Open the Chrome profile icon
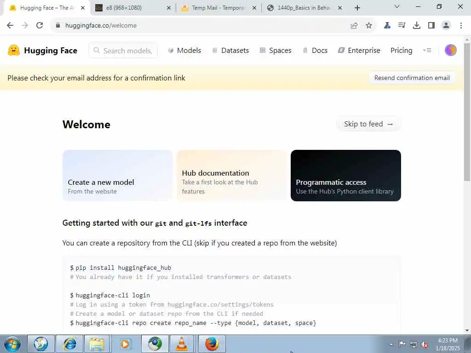The height and width of the screenshot is (353, 471). (446, 26)
